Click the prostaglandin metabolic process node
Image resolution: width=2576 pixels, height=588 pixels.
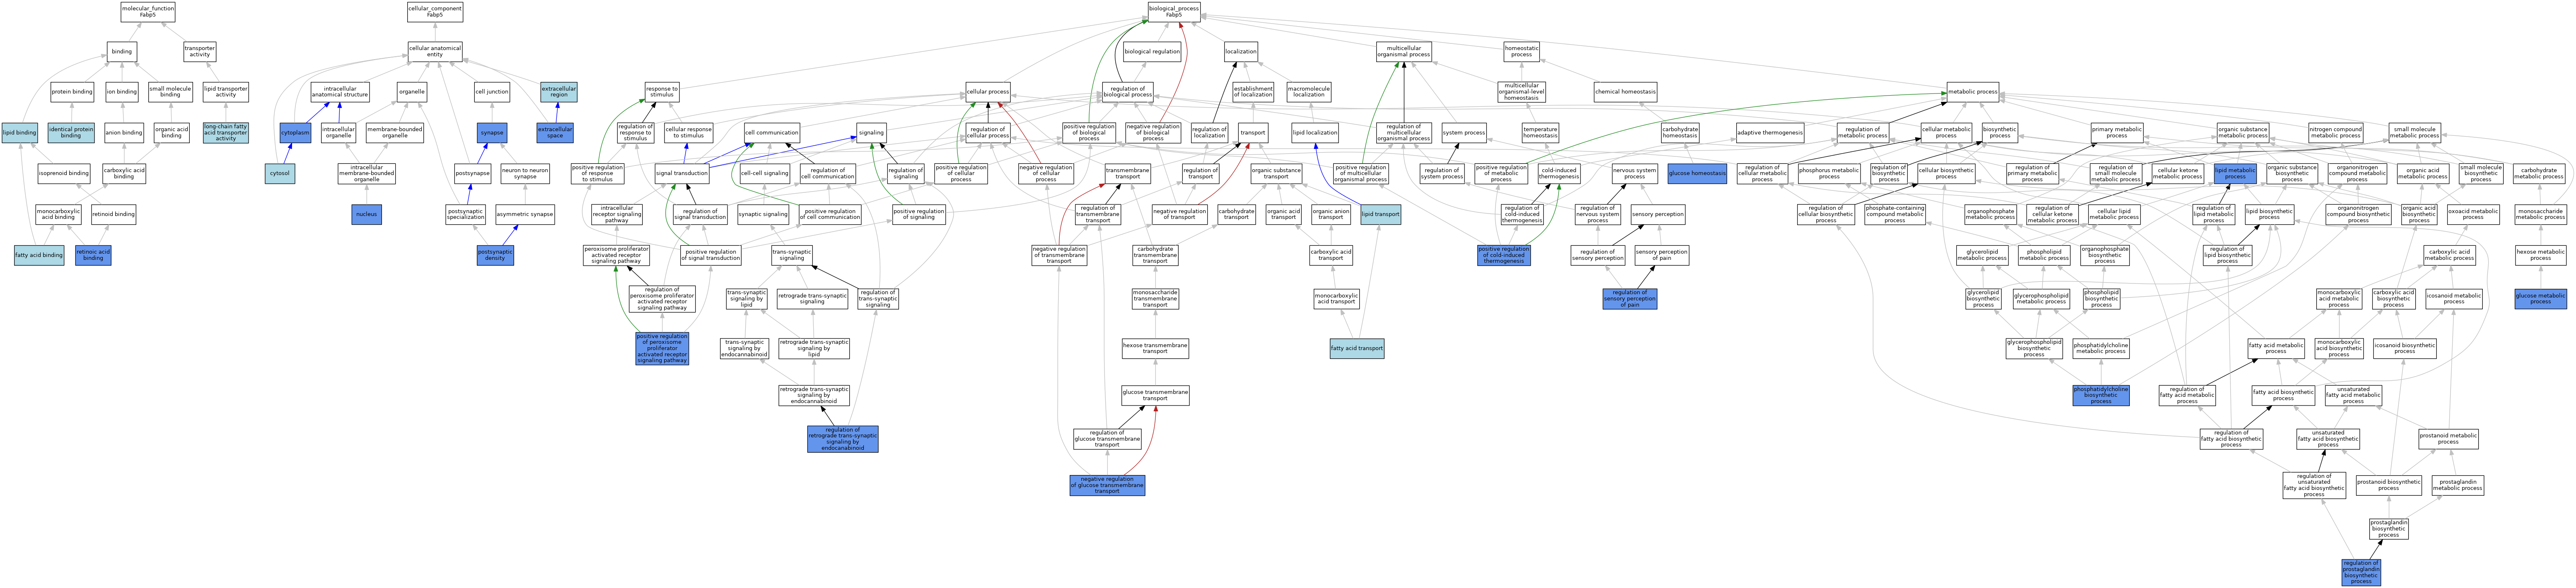click(2458, 485)
